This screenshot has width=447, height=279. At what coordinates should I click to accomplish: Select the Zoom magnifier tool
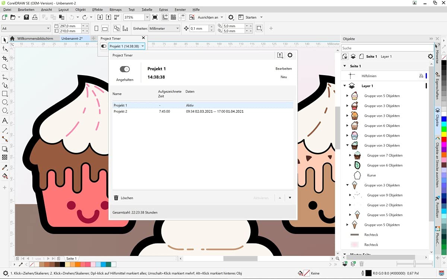click(5, 67)
